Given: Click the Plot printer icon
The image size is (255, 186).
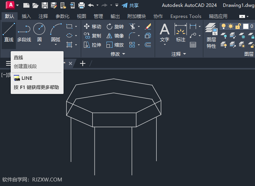Looking at the screenshot, I should (x=82, y=5).
